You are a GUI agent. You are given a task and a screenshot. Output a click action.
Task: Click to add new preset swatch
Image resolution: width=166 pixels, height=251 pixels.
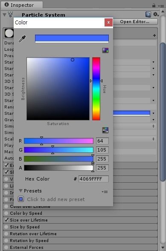21,199
